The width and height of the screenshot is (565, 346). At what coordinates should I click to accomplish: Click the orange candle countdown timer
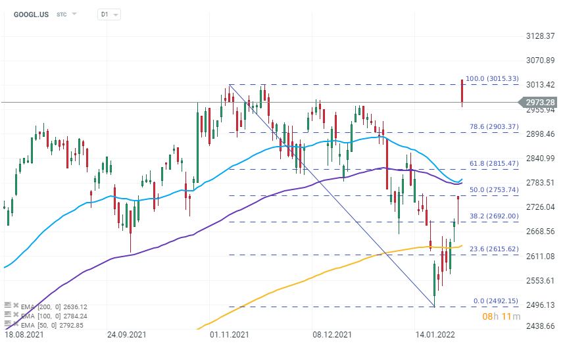click(x=496, y=317)
